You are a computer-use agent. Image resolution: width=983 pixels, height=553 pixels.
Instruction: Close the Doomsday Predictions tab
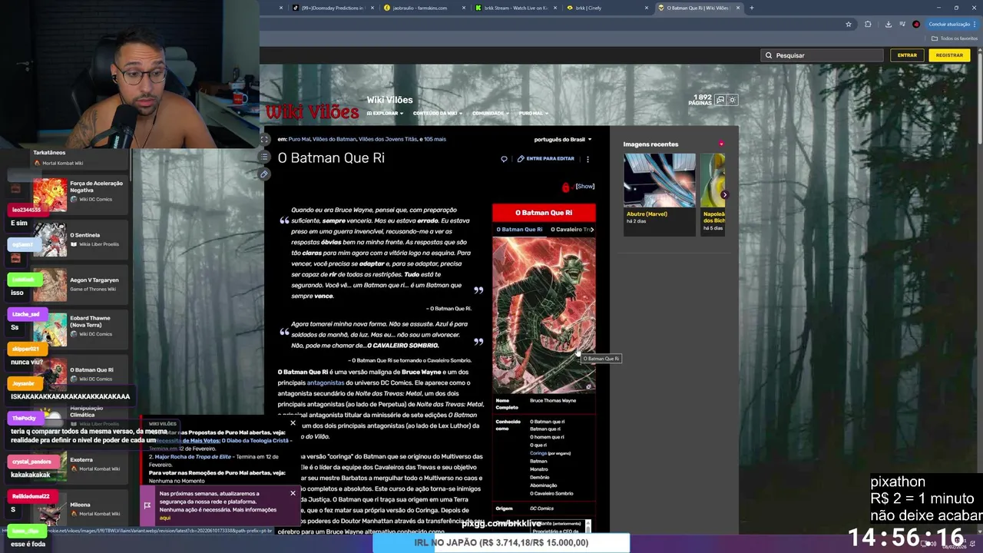tap(373, 8)
